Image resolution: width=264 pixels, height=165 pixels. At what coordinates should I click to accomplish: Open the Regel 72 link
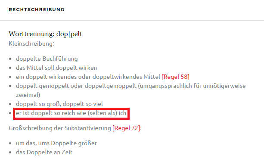[x=126, y=128]
